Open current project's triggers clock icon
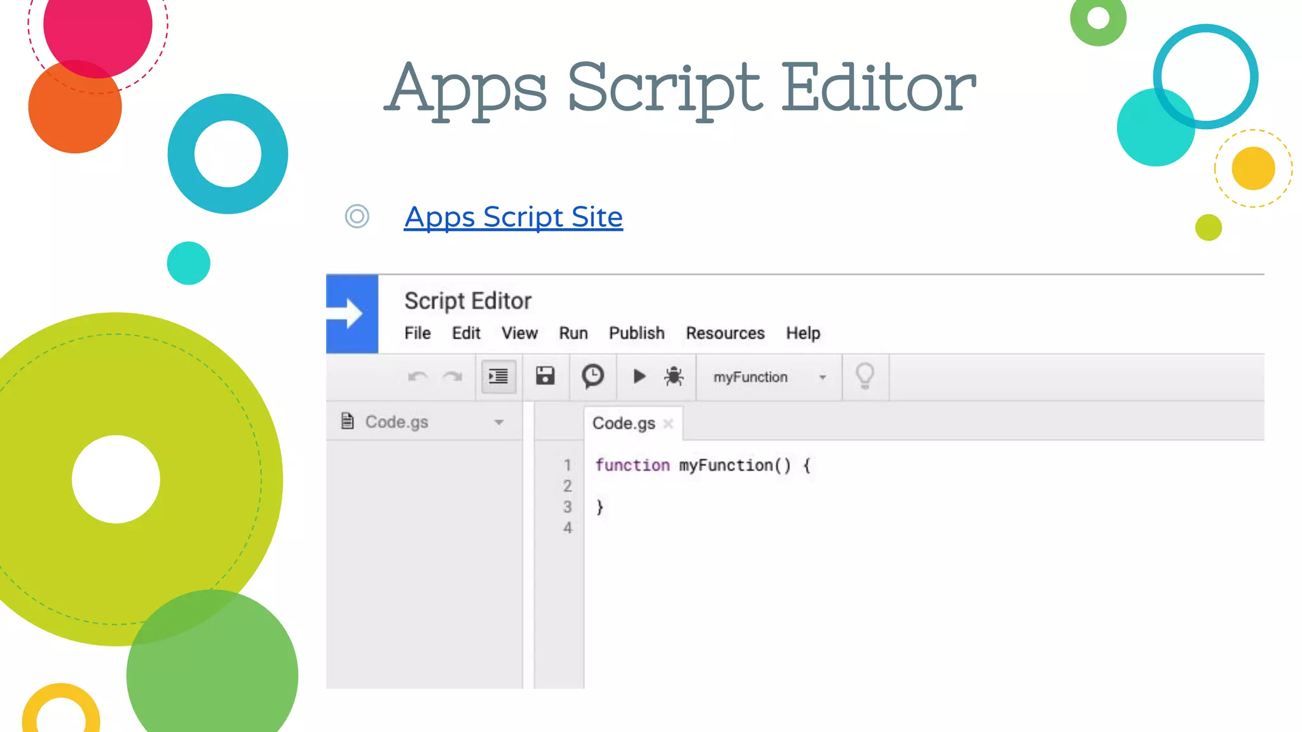 593,376
